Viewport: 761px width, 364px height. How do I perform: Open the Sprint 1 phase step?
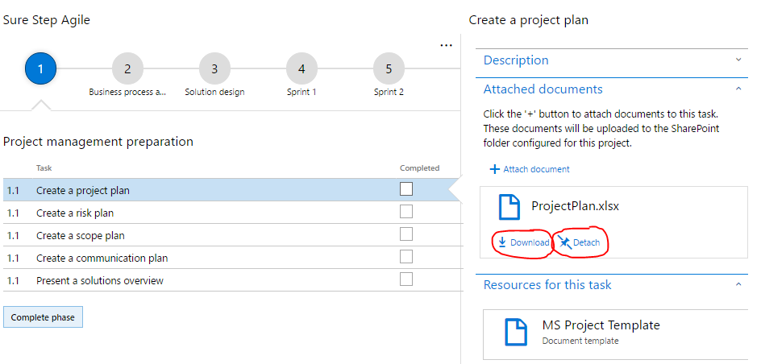pyautogui.click(x=301, y=69)
